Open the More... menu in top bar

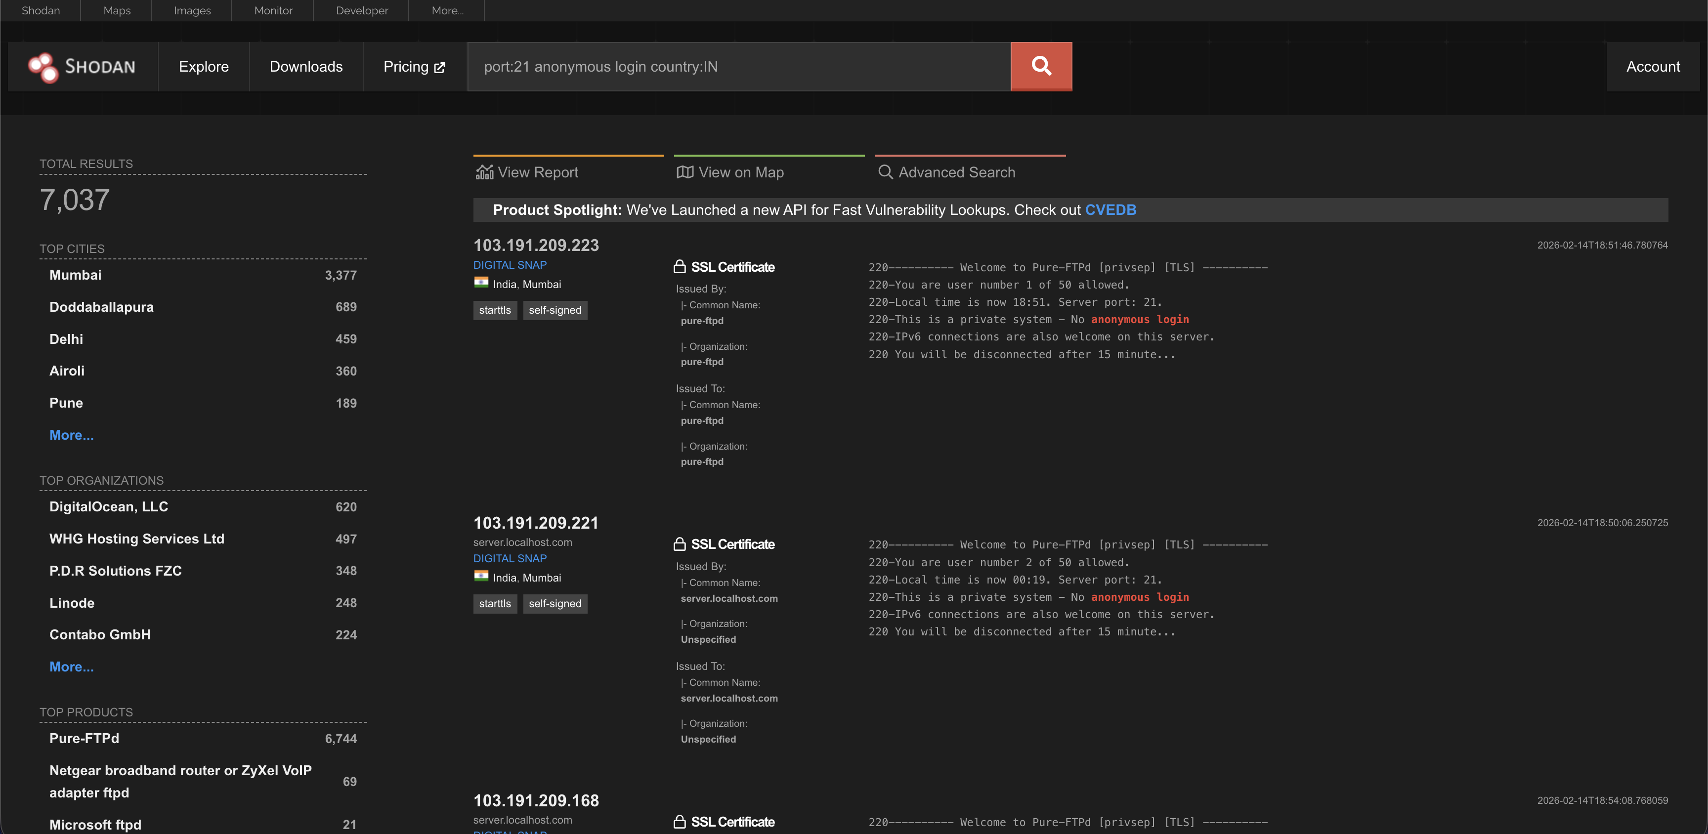click(x=448, y=10)
